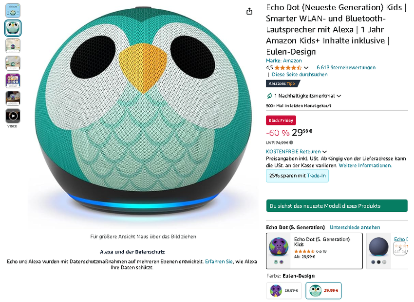
Task: Click the share icon above the product image
Action: [x=249, y=11]
